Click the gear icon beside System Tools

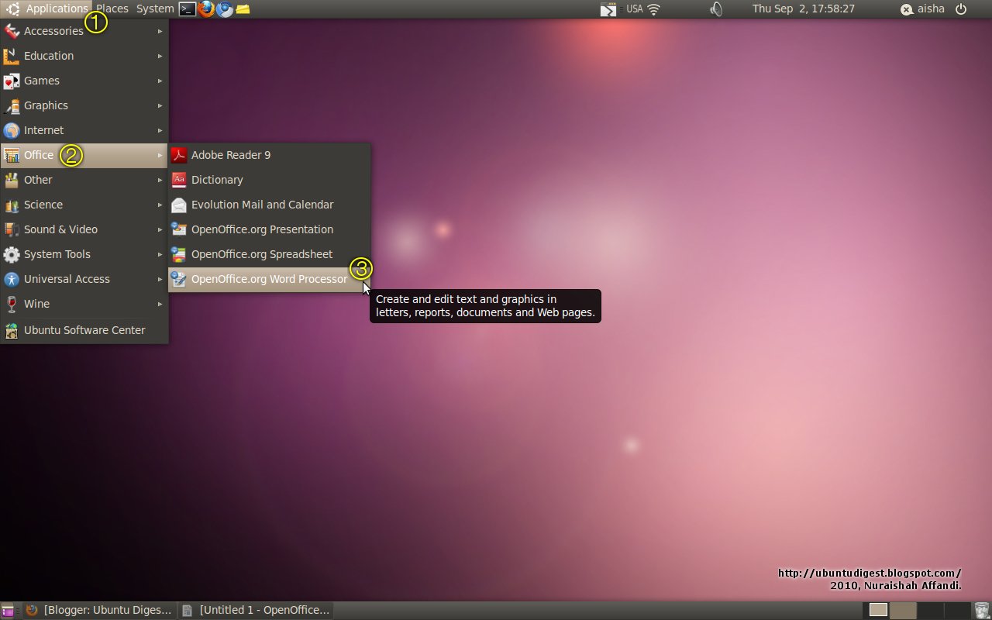[x=12, y=254]
